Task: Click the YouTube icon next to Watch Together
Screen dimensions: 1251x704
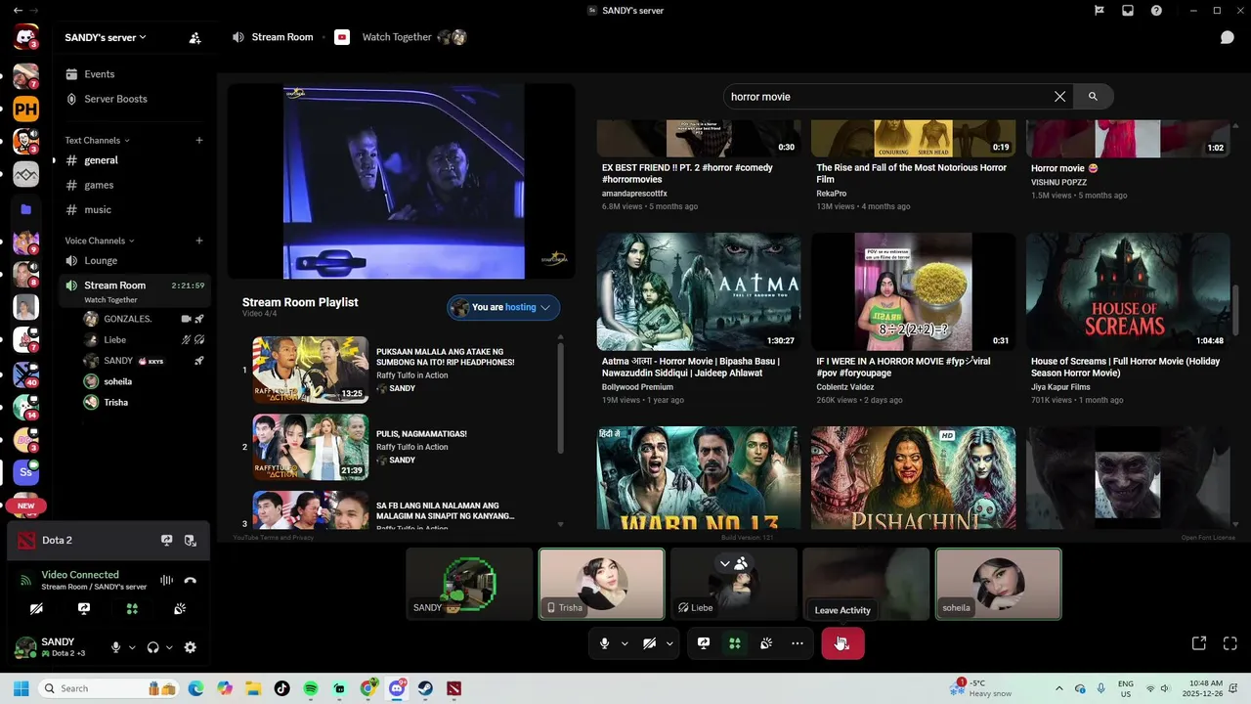Action: tap(342, 37)
